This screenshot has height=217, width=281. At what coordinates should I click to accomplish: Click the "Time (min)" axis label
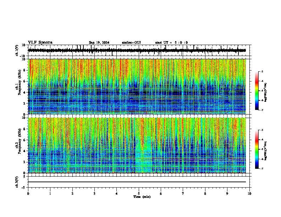[x=142, y=197]
